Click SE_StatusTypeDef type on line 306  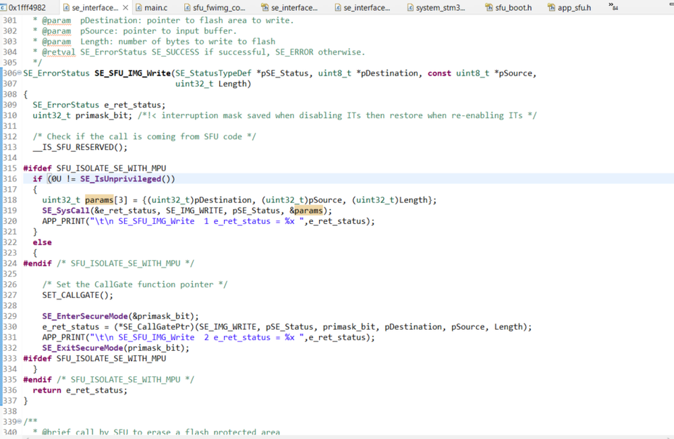click(x=213, y=73)
